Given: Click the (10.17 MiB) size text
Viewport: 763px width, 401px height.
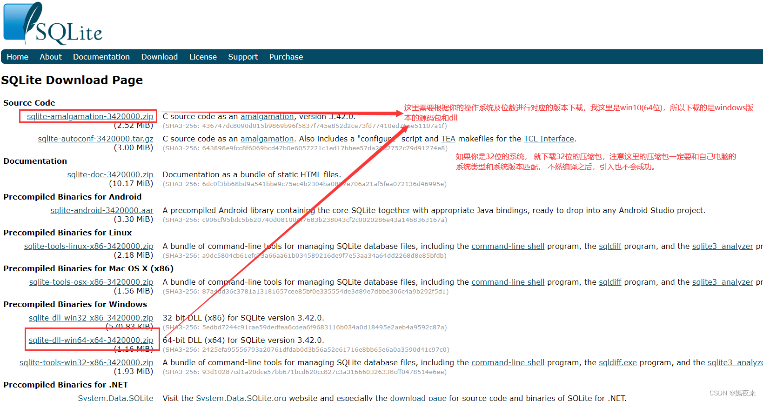Looking at the screenshot, I should pos(131,183).
